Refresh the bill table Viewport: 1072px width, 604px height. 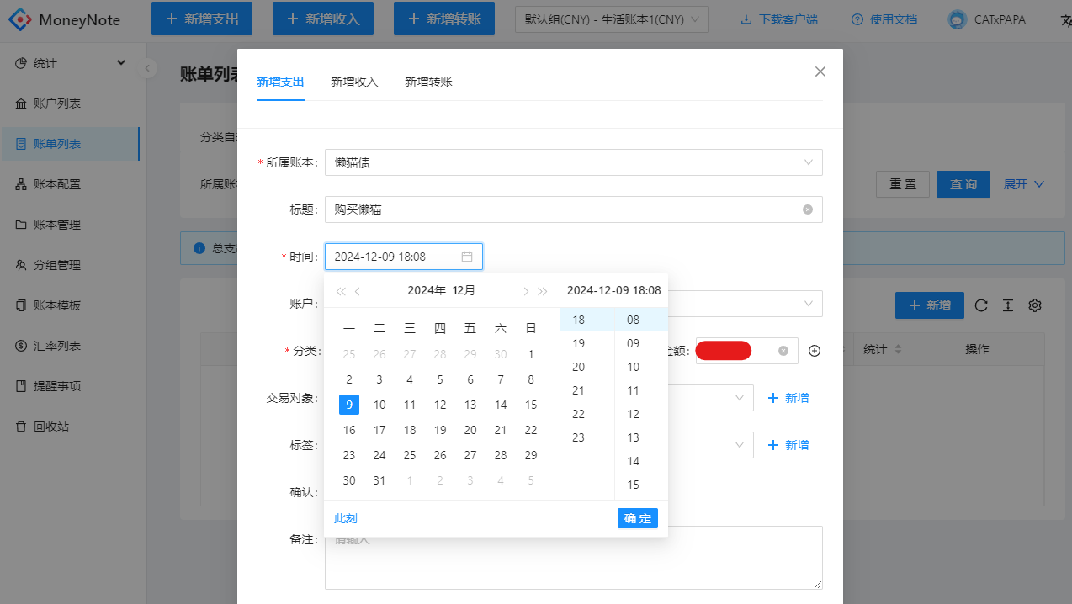[x=981, y=305]
